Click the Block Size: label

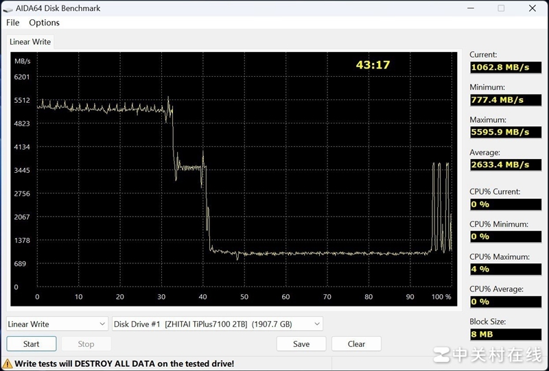pyautogui.click(x=488, y=322)
